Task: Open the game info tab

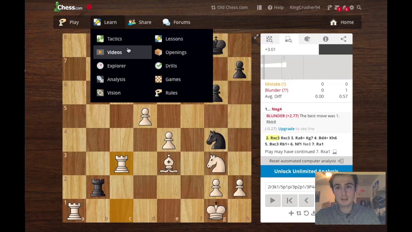Action: [x=325, y=39]
